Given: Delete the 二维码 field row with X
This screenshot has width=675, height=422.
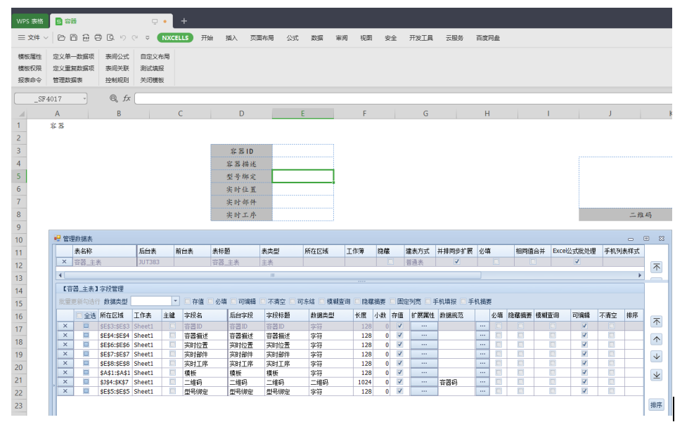Looking at the screenshot, I should point(65,382).
